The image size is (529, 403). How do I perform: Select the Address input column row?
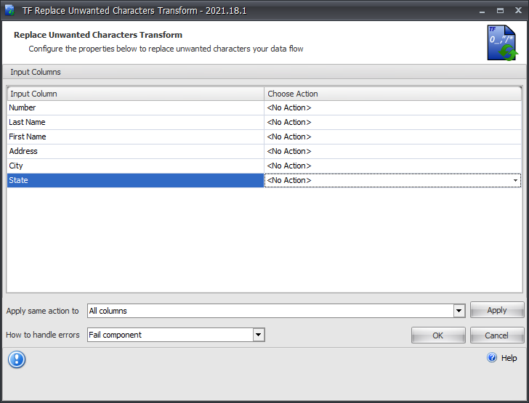tap(135, 151)
